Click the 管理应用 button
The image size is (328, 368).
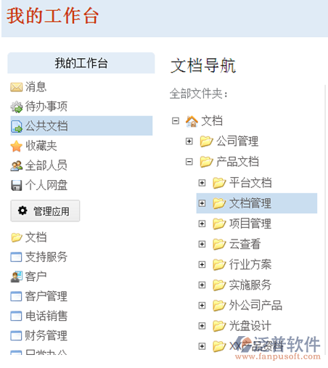pyautogui.click(x=45, y=210)
